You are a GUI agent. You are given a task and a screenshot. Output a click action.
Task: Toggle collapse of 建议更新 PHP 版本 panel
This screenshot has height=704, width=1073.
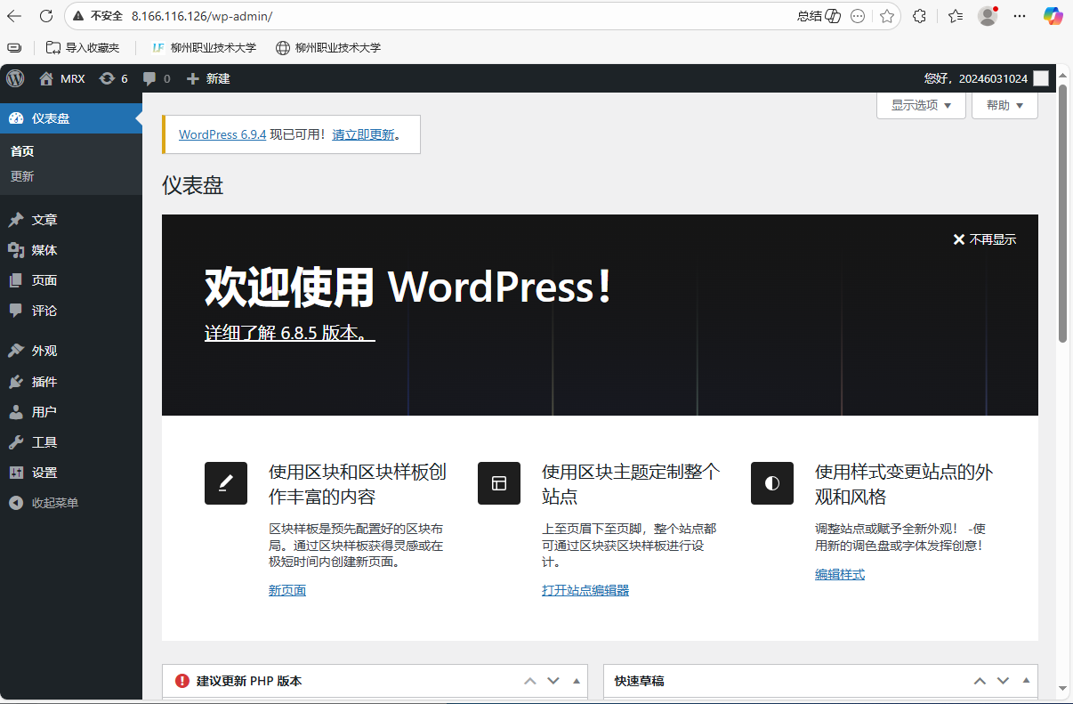(x=576, y=681)
